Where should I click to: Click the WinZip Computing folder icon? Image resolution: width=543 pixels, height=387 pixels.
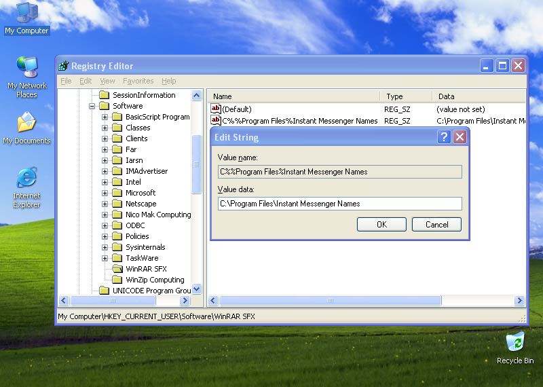click(x=117, y=280)
